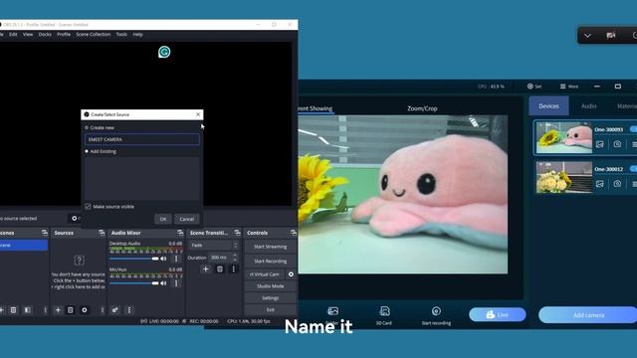Viewport: 637px width, 358px height.
Task: Switch to the Current Showing tab
Action: coord(316,108)
